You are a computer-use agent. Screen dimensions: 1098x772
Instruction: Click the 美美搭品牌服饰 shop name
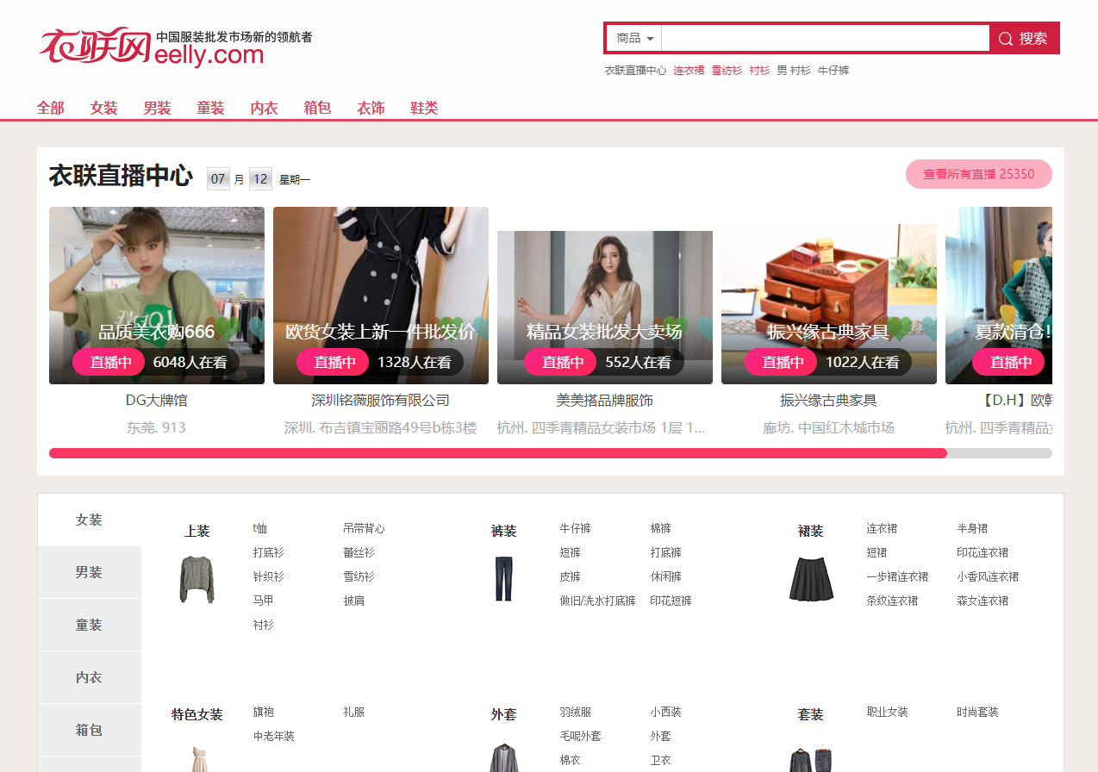[x=605, y=401]
